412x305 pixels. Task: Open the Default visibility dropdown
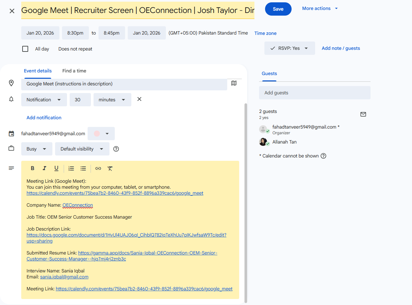82,149
